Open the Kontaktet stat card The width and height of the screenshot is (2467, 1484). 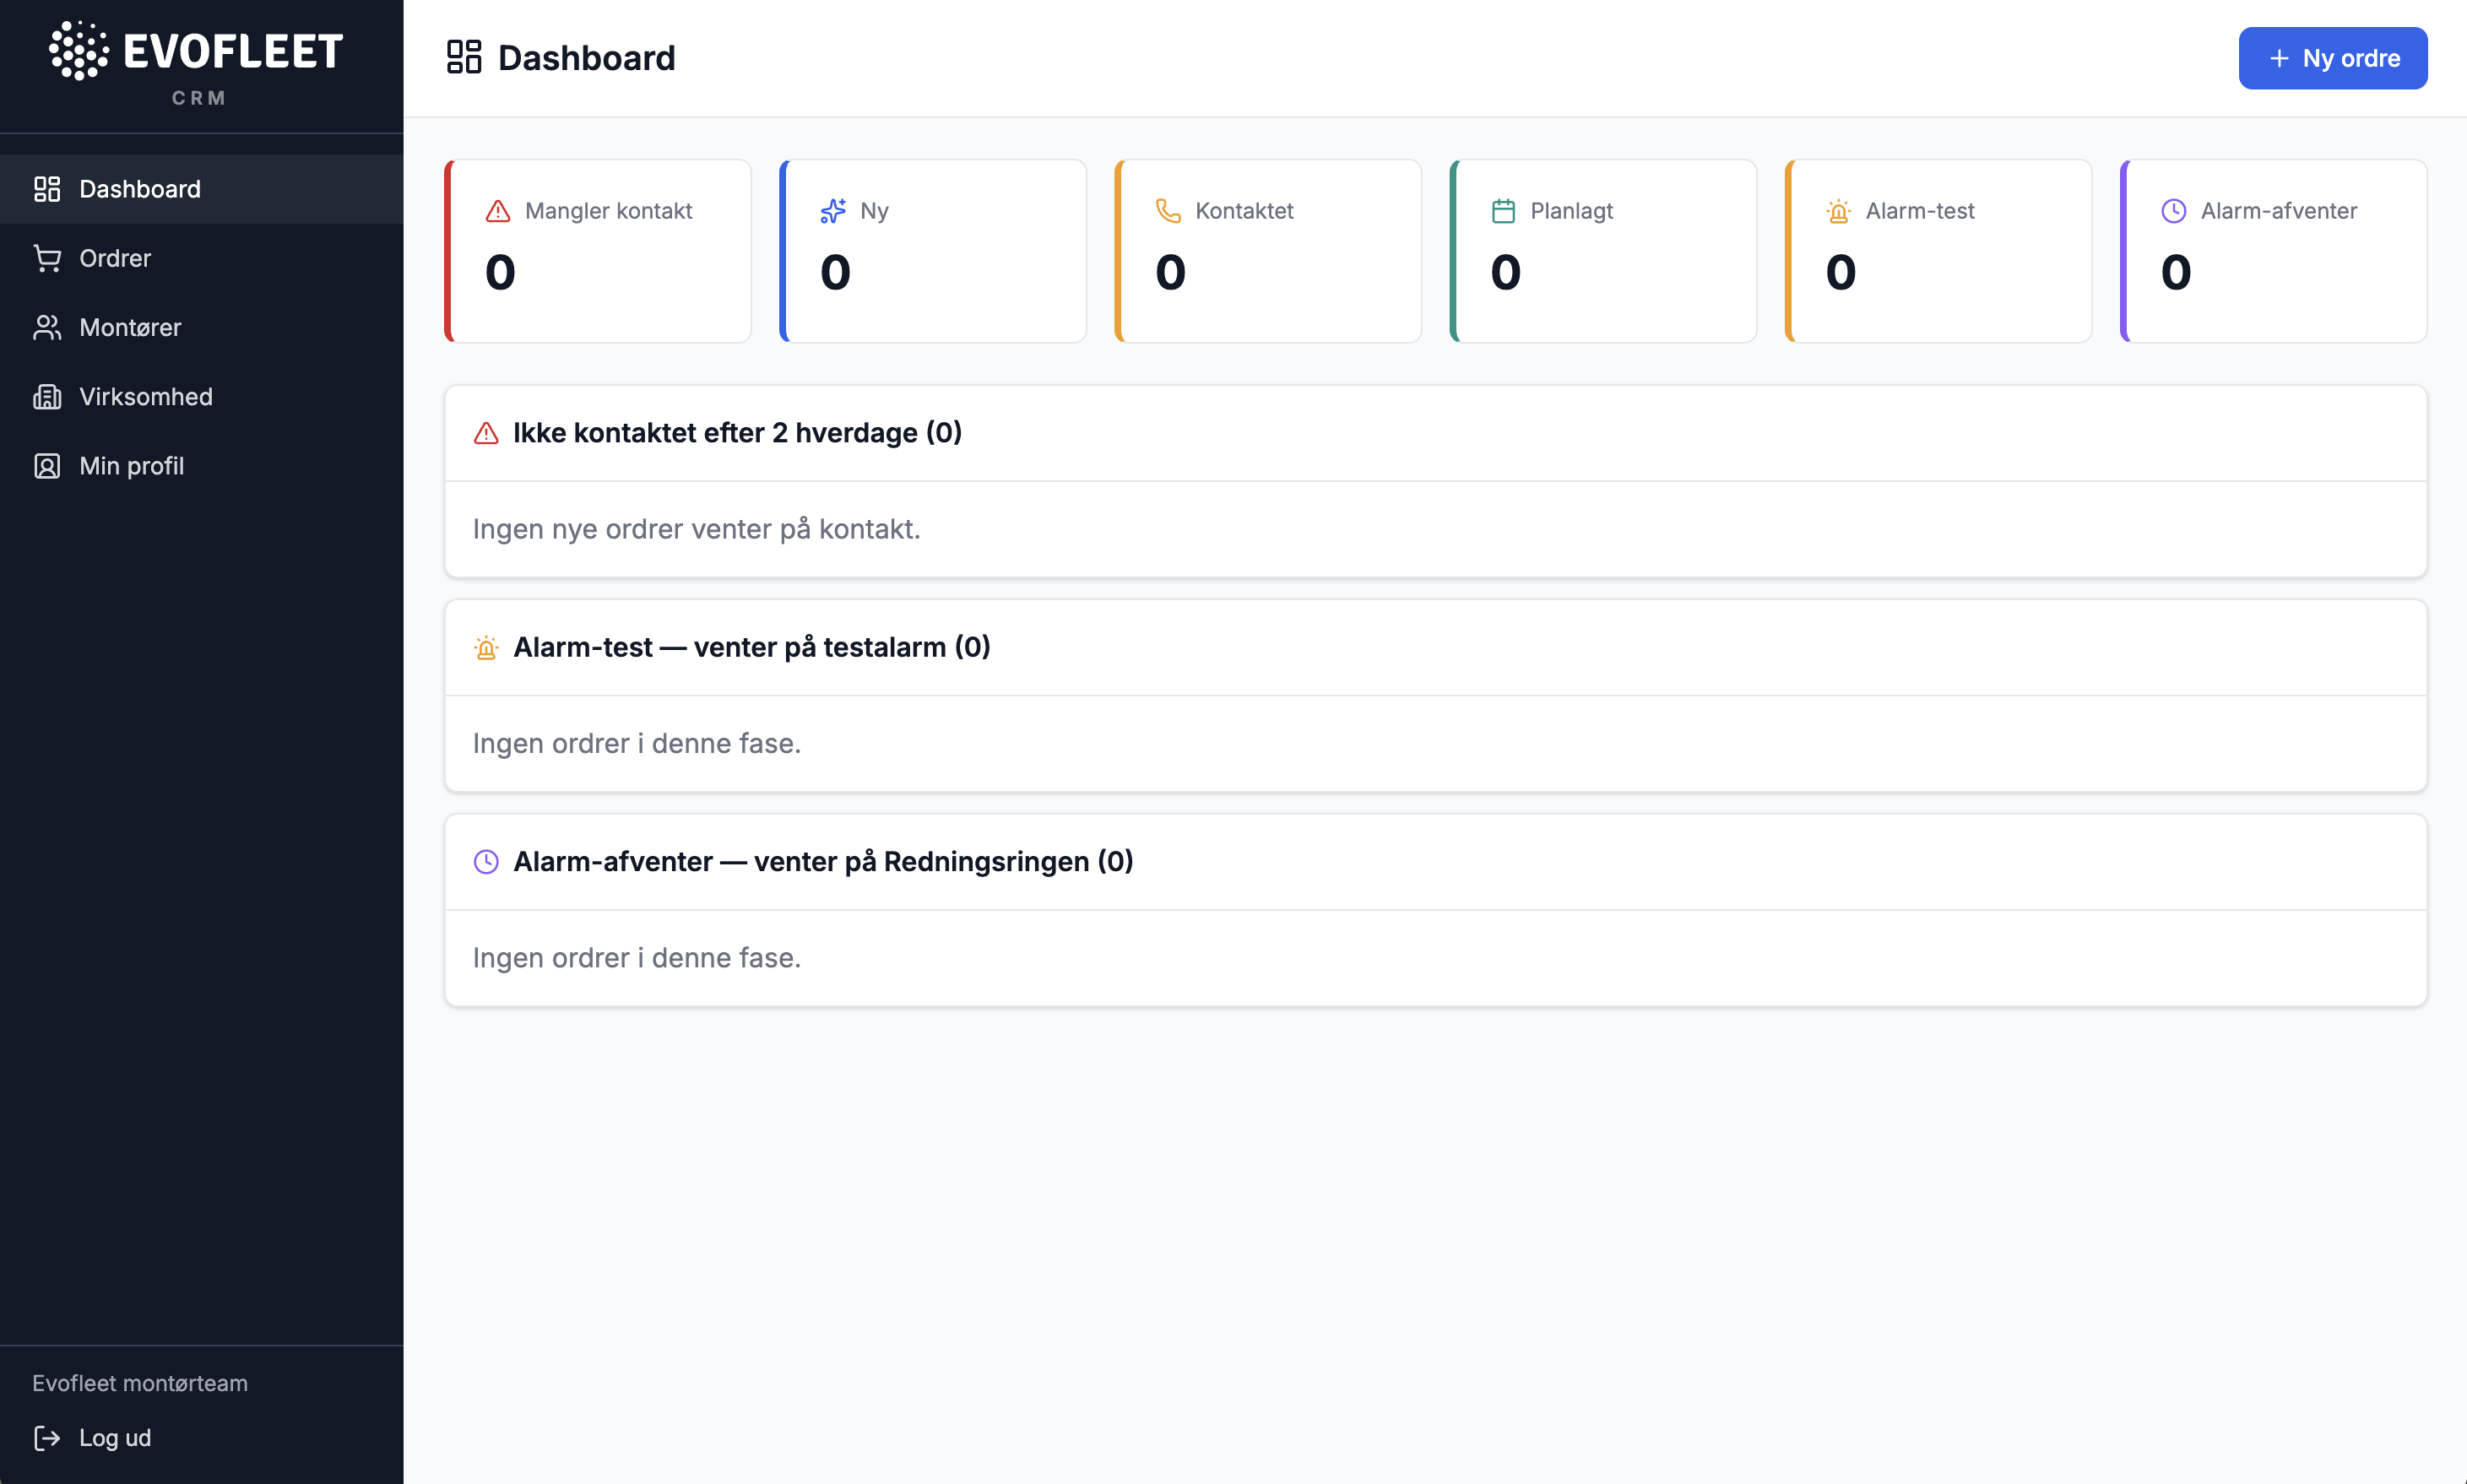(1268, 251)
